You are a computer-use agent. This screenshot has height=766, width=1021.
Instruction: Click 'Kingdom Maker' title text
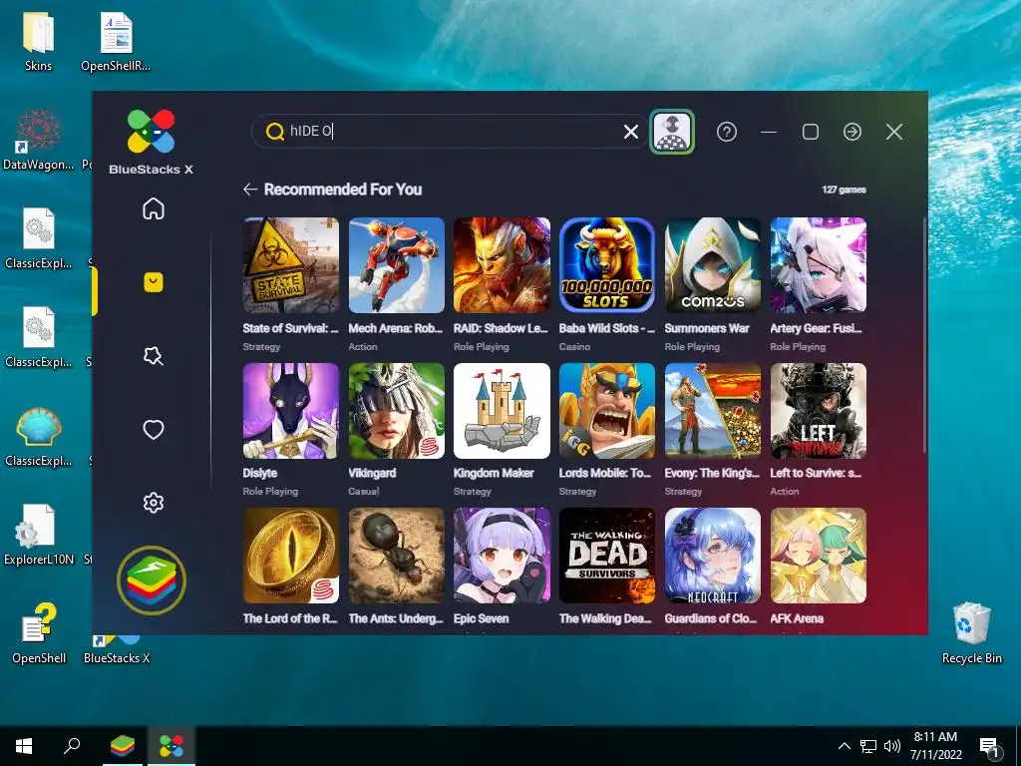494,473
